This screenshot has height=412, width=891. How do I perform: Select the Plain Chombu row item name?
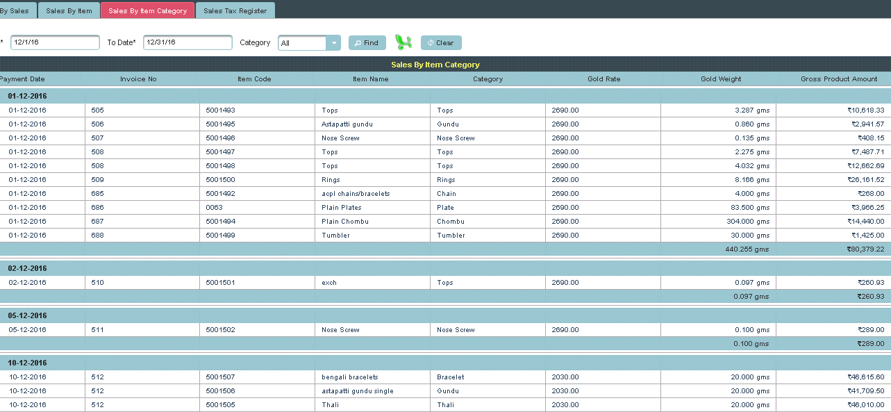coord(345,222)
